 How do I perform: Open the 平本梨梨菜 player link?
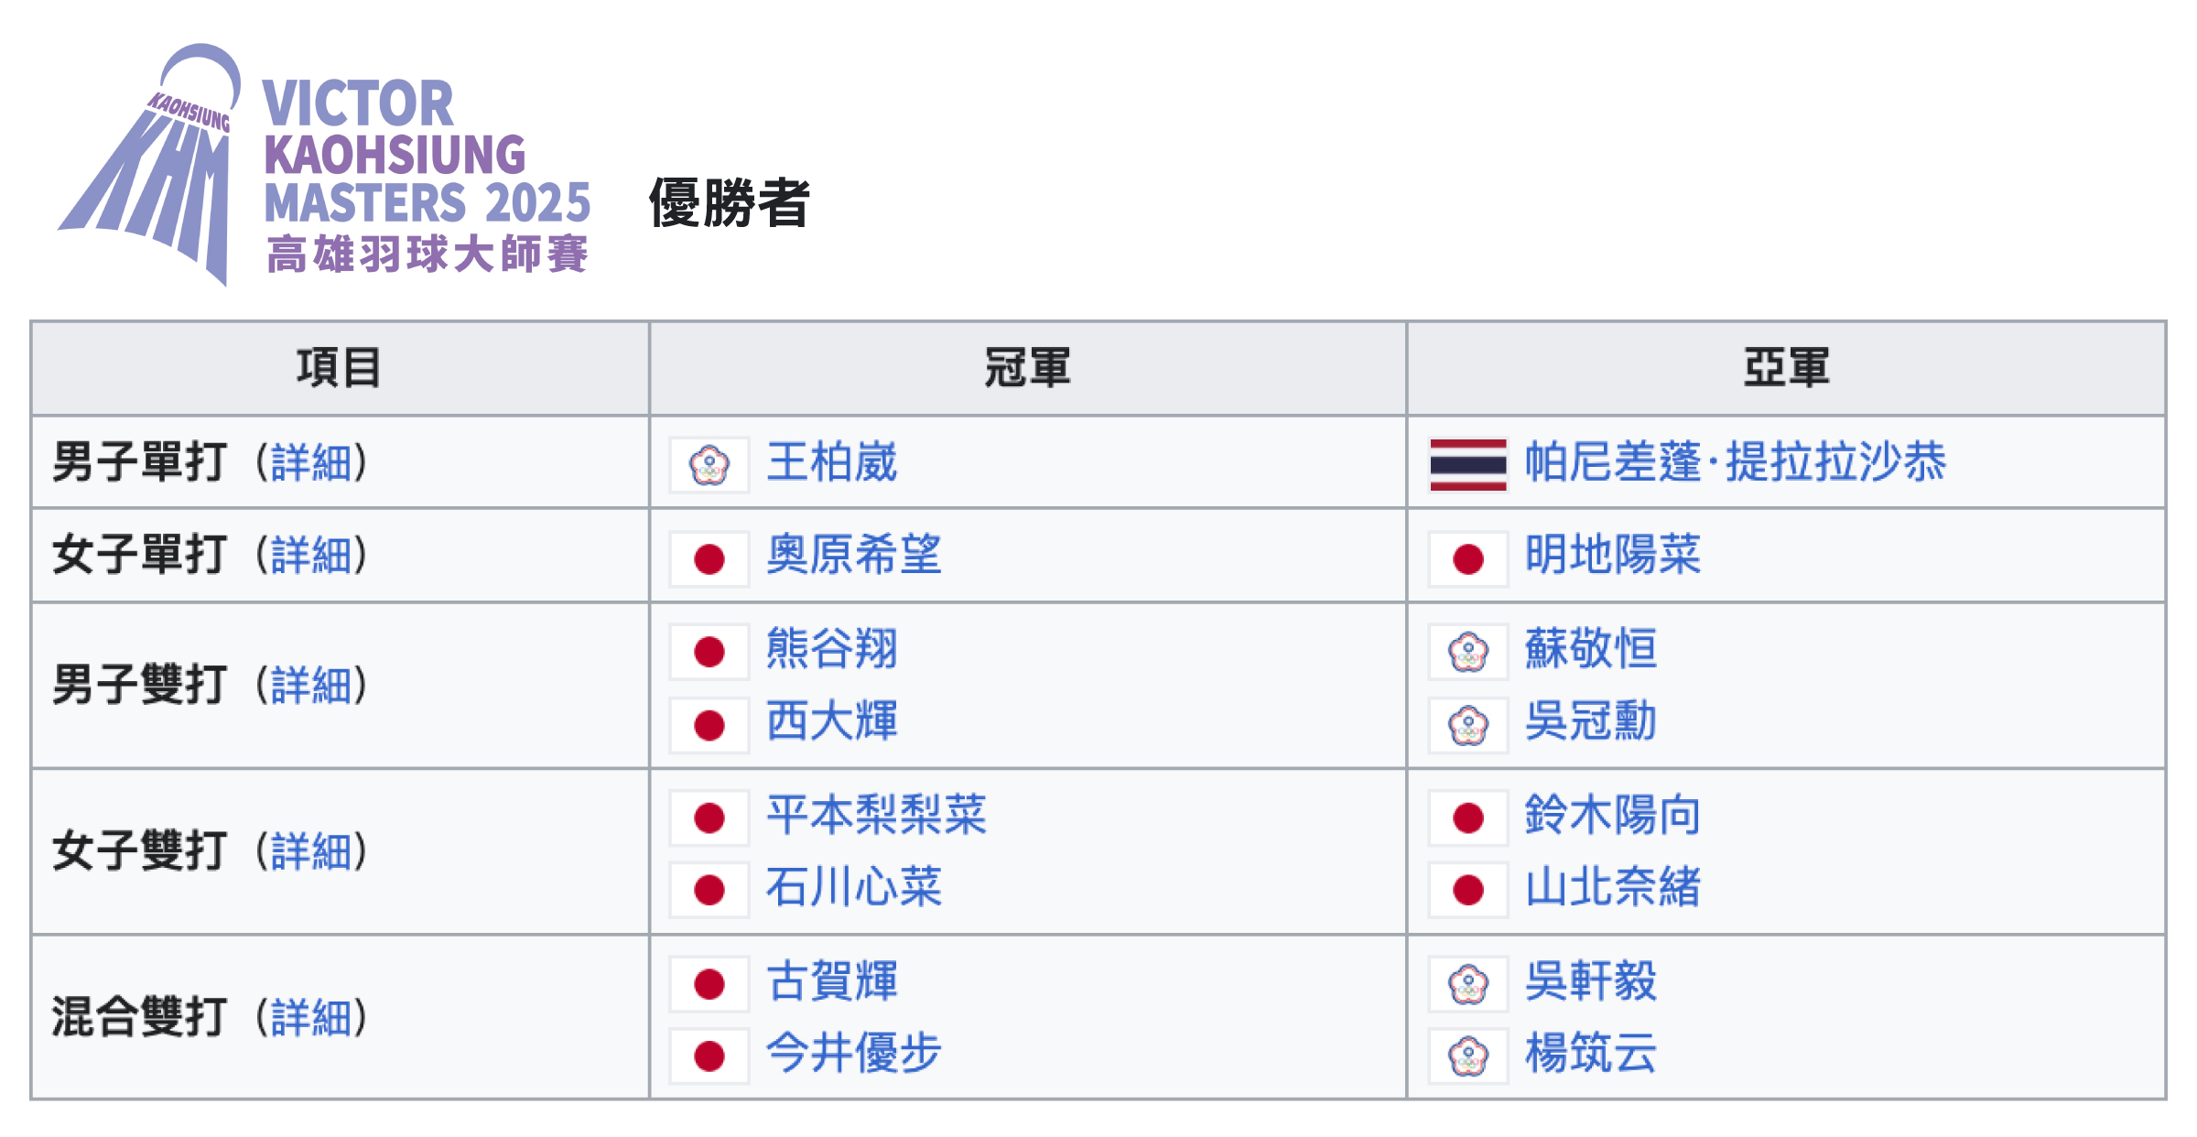point(877,815)
